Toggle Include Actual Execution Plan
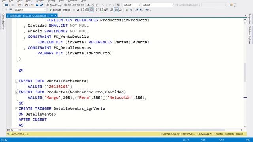Viewport: 253px width, 142px height. coord(97,10)
